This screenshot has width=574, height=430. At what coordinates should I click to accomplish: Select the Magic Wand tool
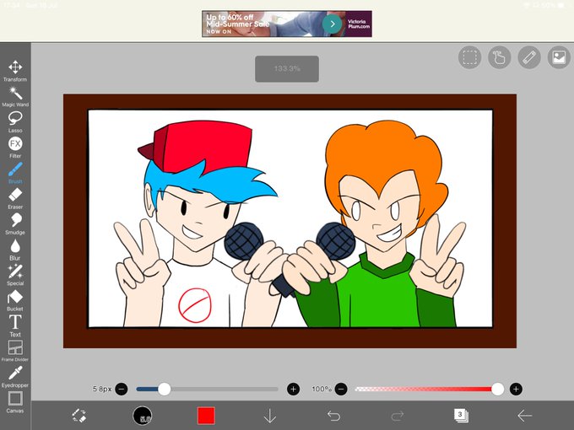(x=15, y=96)
